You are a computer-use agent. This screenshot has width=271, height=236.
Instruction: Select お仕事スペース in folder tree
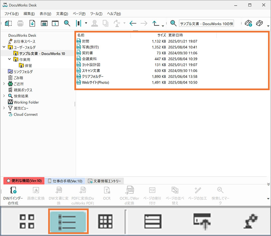click(22, 41)
